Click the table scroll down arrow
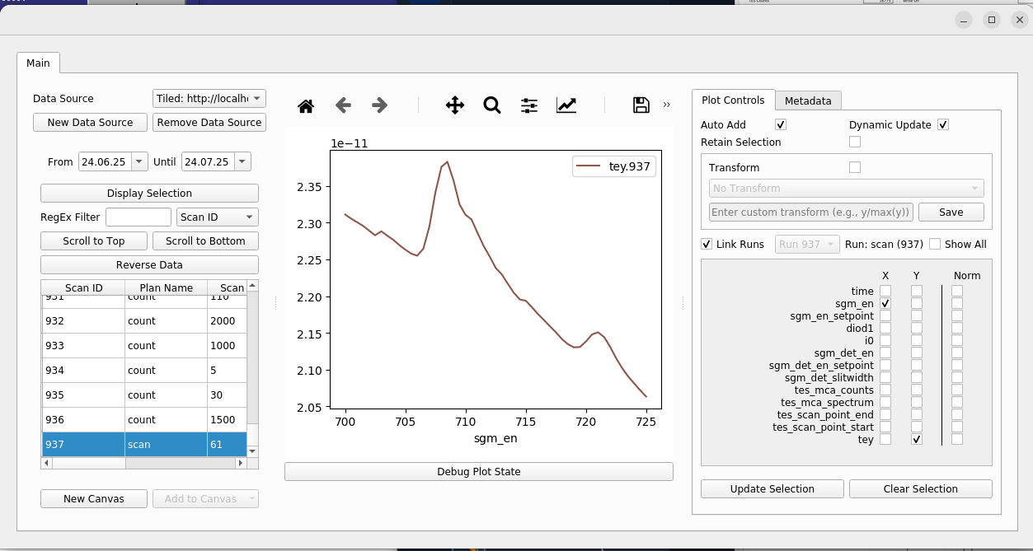This screenshot has height=551, width=1033. tap(252, 451)
